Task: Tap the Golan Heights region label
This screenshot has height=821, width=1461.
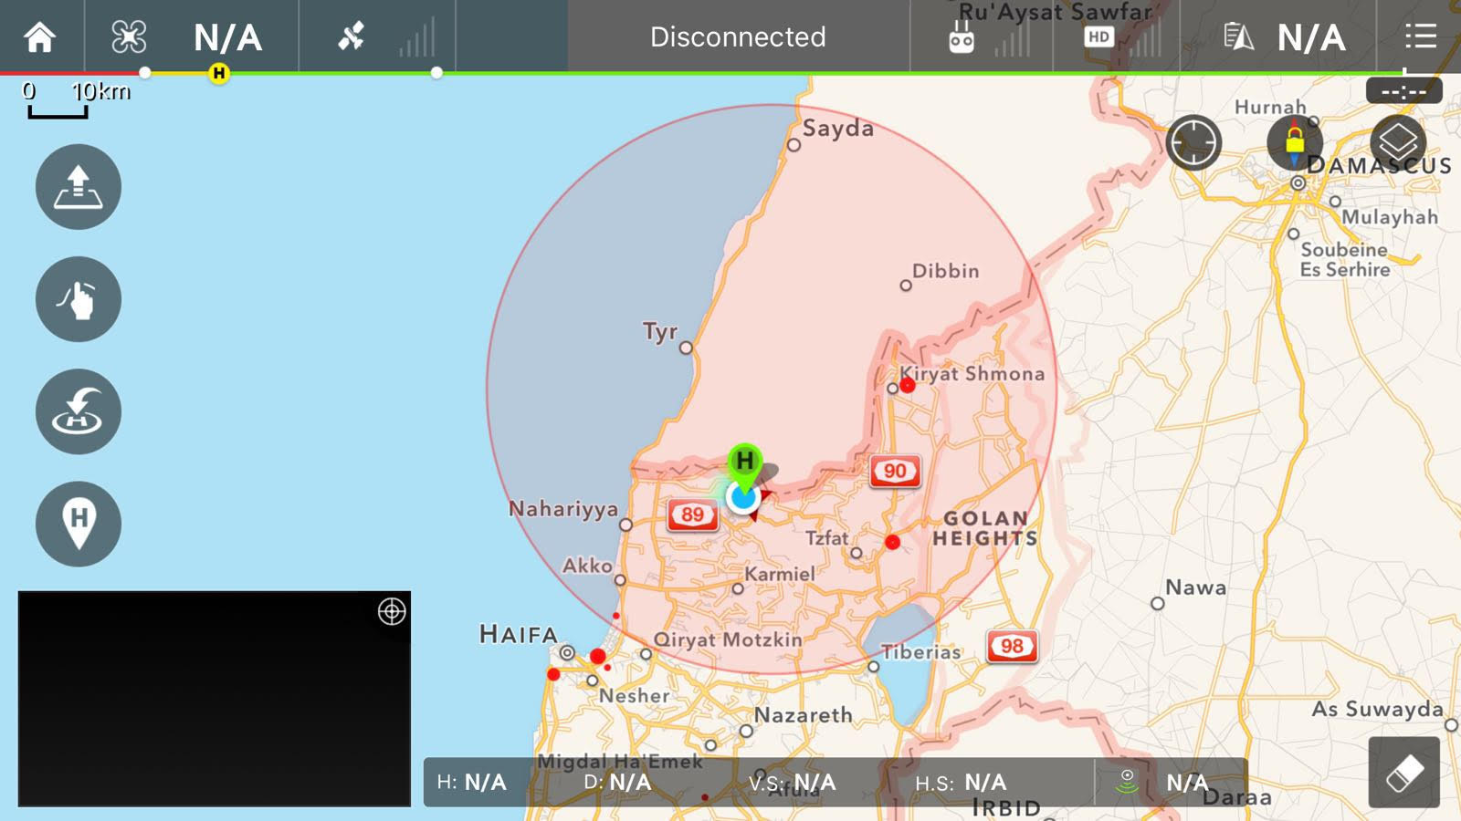Action: (x=985, y=528)
